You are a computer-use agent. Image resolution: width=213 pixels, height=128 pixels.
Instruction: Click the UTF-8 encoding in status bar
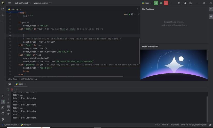tap(165, 125)
